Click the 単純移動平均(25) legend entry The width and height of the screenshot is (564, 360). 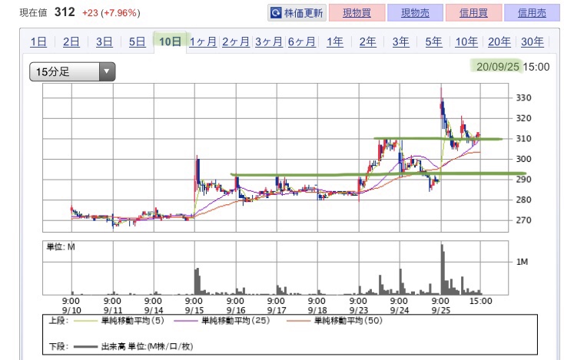click(x=221, y=321)
